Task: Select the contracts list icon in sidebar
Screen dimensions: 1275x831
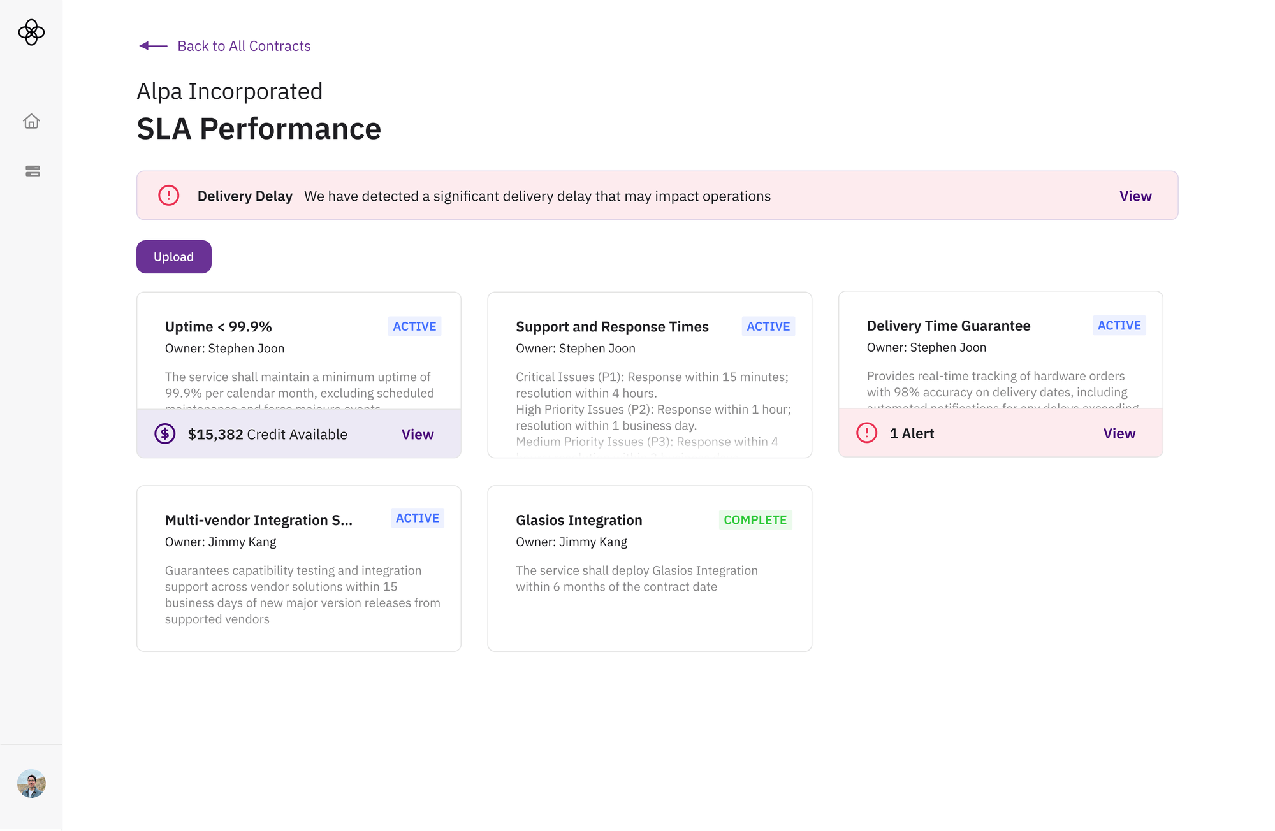Action: [x=31, y=171]
